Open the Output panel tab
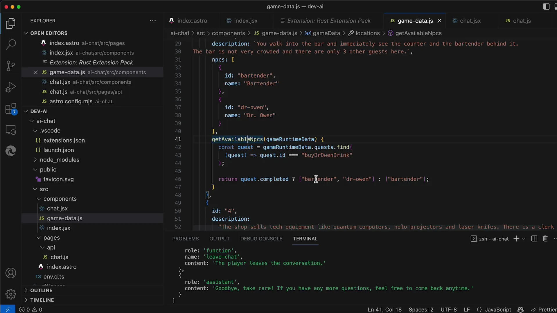The height and width of the screenshot is (313, 557). click(220, 239)
